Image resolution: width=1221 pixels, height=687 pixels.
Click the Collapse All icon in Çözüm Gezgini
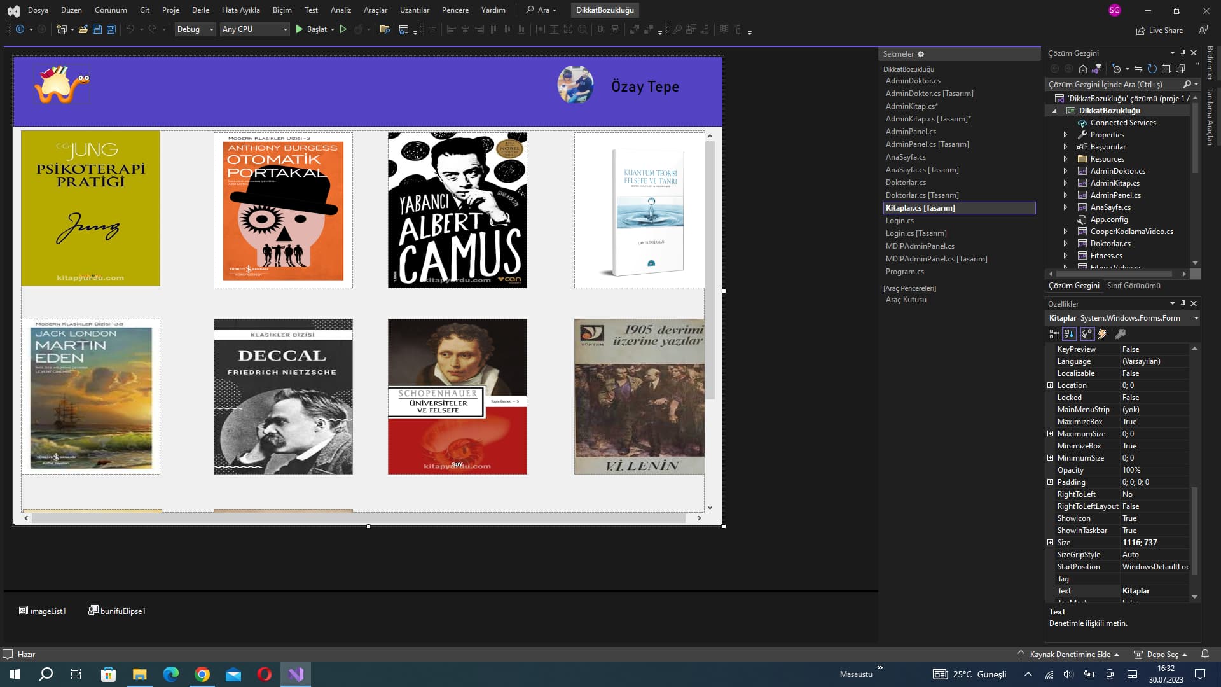(x=1166, y=69)
